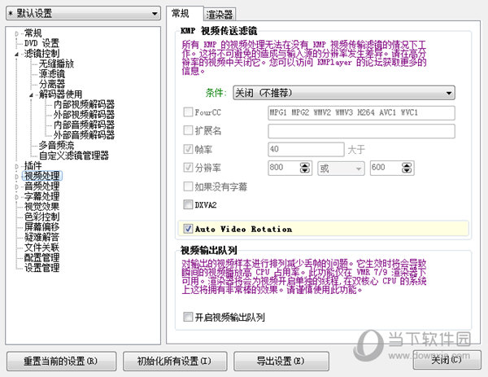
Task: Enable 开启视频输出队列 checkbox
Action: (188, 317)
